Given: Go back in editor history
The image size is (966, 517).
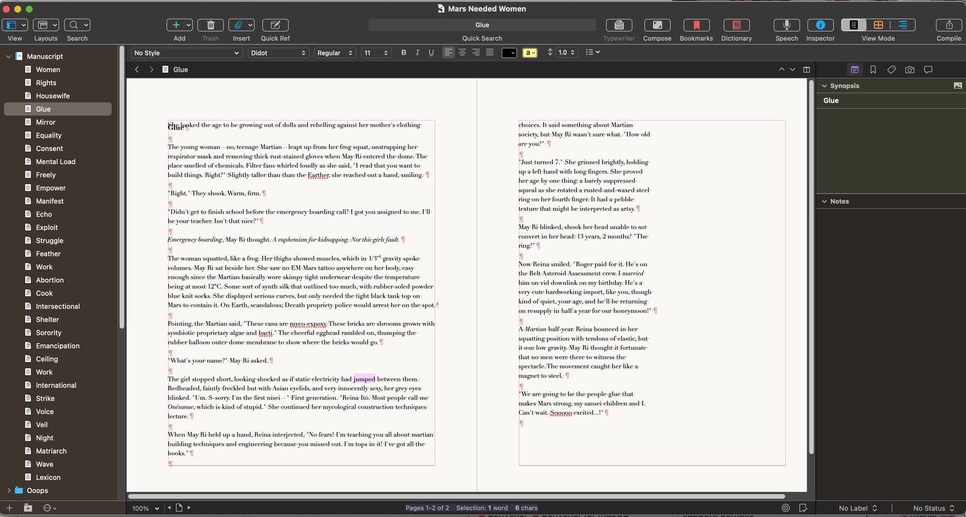Looking at the screenshot, I should coord(137,70).
